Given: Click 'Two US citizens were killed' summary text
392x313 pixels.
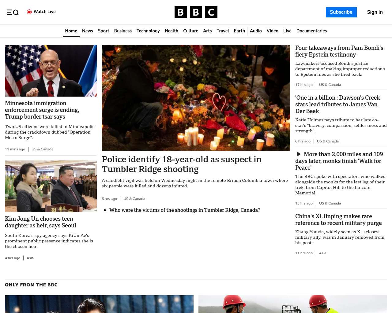Looking at the screenshot, I should (50, 132).
